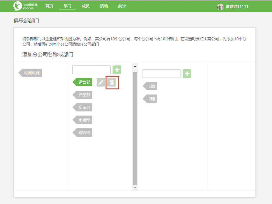Select the 咕咚咕咚 company tag
The image size is (272, 204).
[30, 73]
